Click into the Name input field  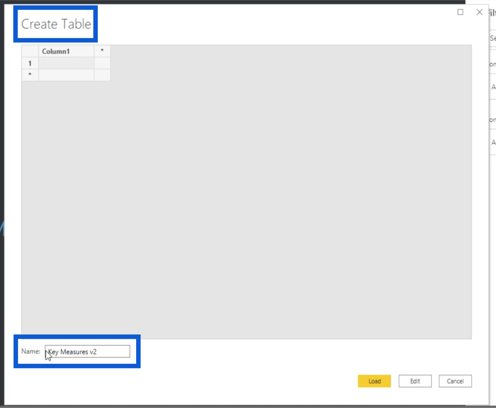click(87, 352)
